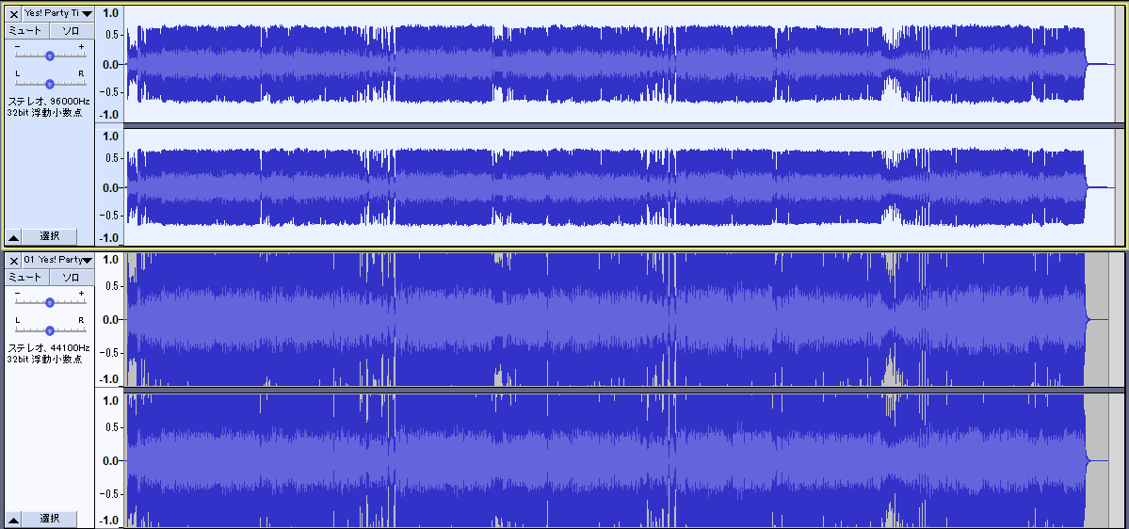Screen dimensions: 1129x529
Task: Click 選択 button on the 96000Hz track
Action: point(50,236)
